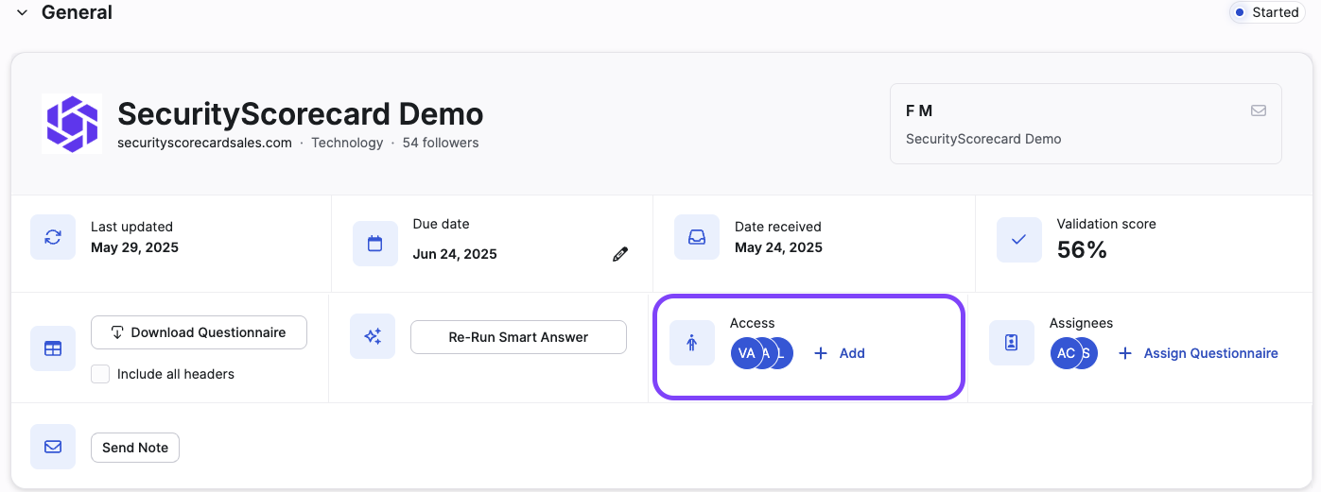Click the sparkle Smart Answer icon

373,336
